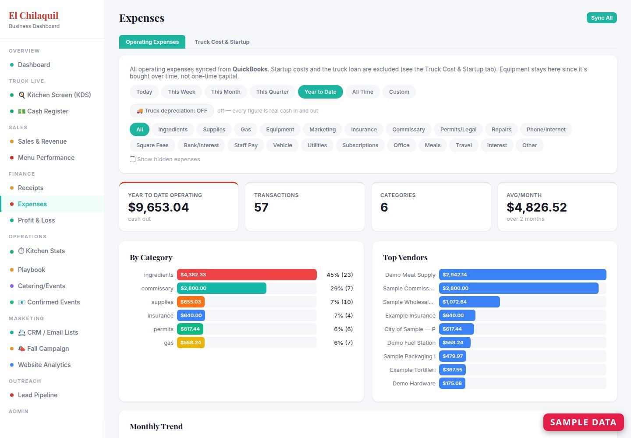
Task: Click the commissary $2,800.00 bar
Action: point(222,288)
